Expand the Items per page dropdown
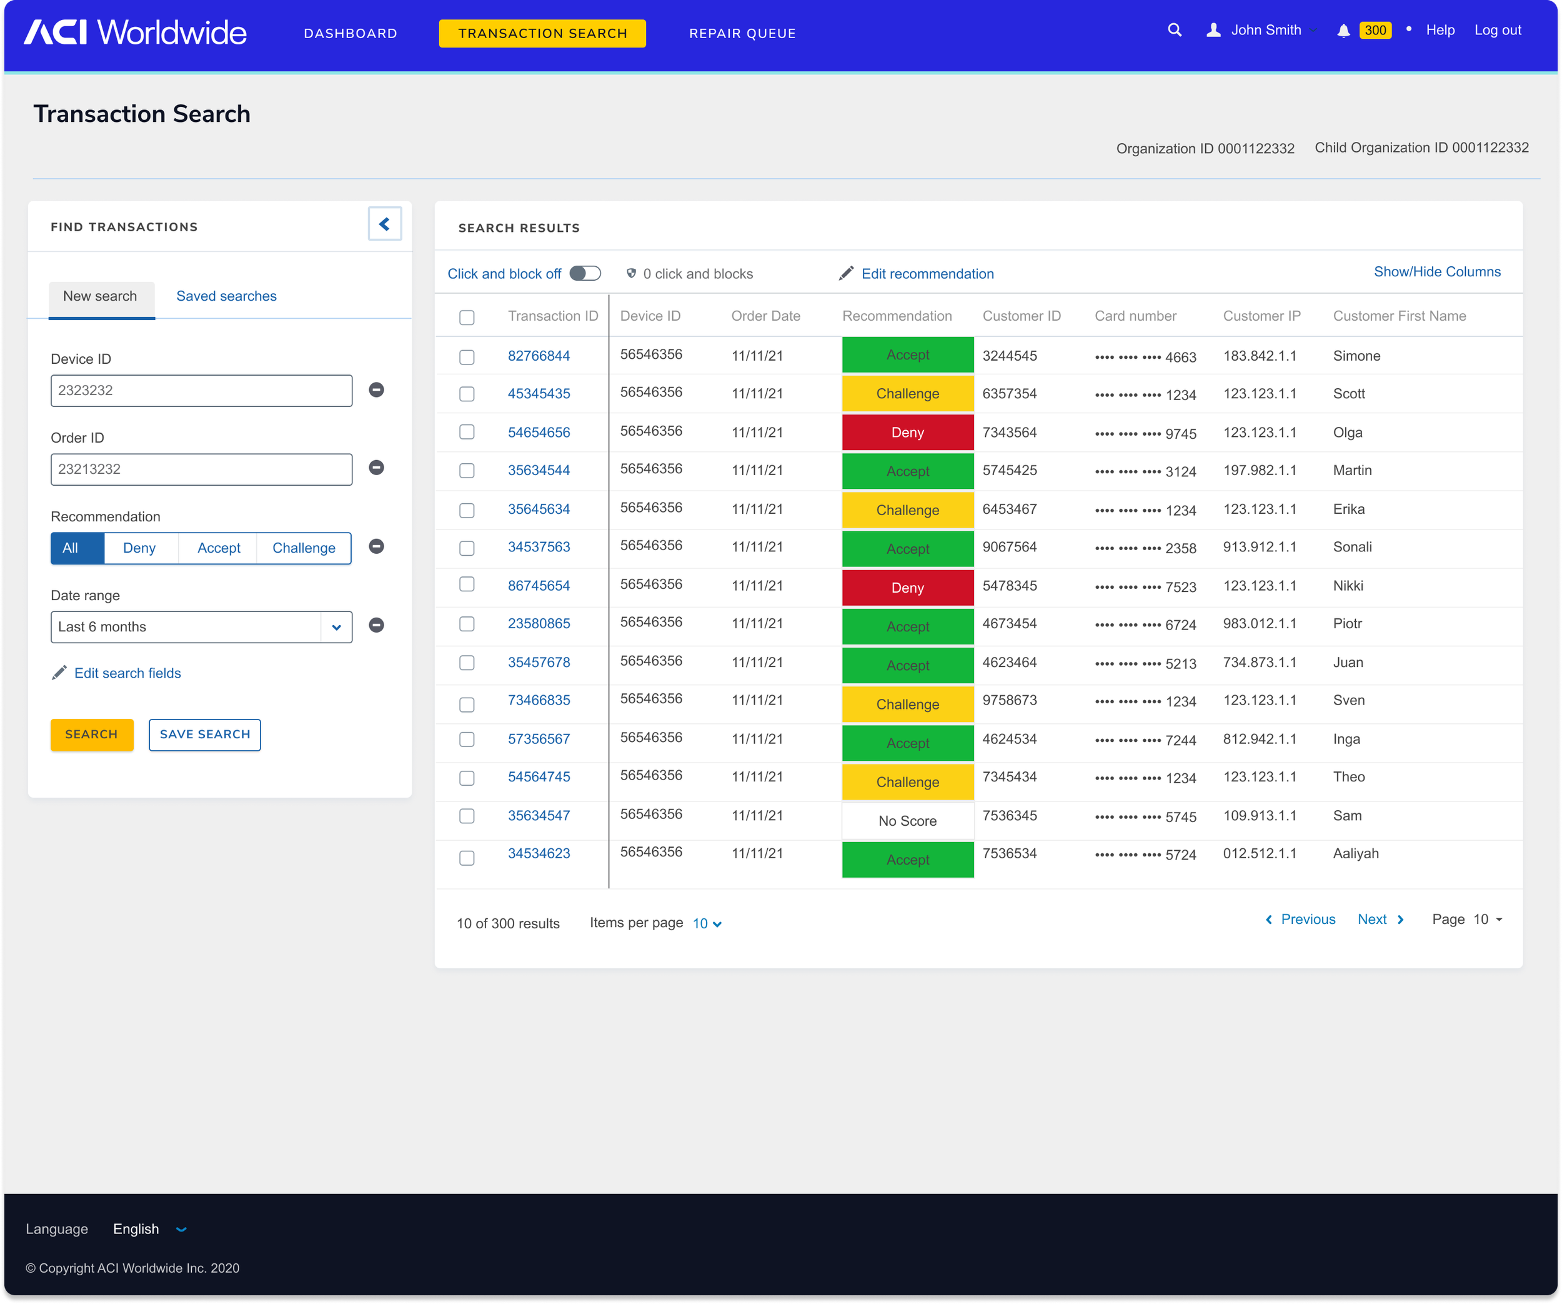1562x1304 pixels. 707,923
